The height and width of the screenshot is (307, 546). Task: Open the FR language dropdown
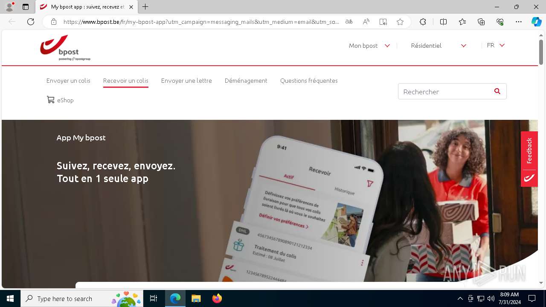coord(496,45)
